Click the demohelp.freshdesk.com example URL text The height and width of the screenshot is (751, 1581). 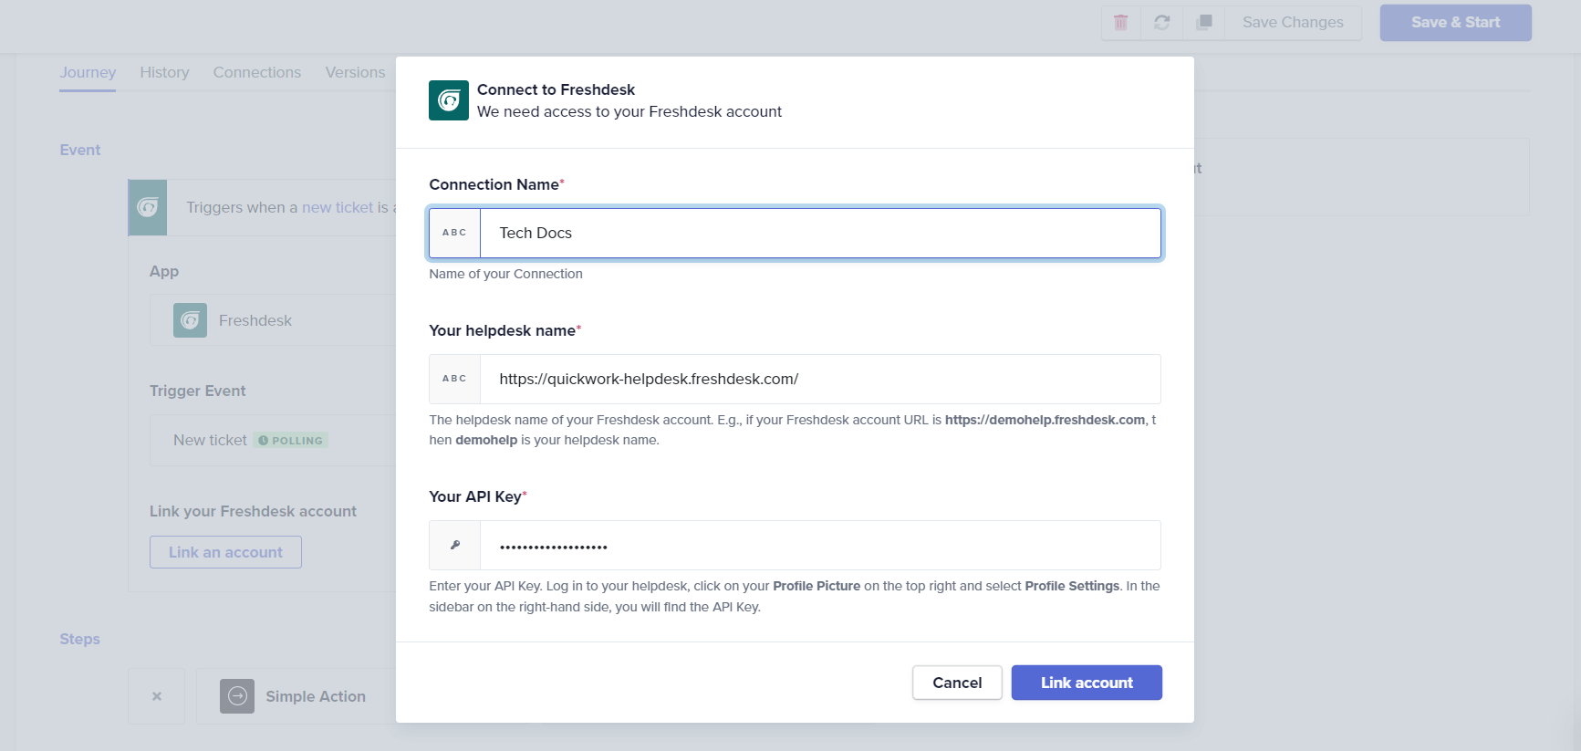[1045, 420]
